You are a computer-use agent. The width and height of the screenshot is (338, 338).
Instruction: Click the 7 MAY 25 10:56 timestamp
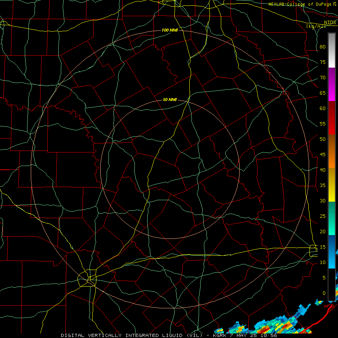(x=254, y=335)
